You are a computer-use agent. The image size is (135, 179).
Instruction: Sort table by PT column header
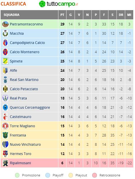[x=62, y=15]
